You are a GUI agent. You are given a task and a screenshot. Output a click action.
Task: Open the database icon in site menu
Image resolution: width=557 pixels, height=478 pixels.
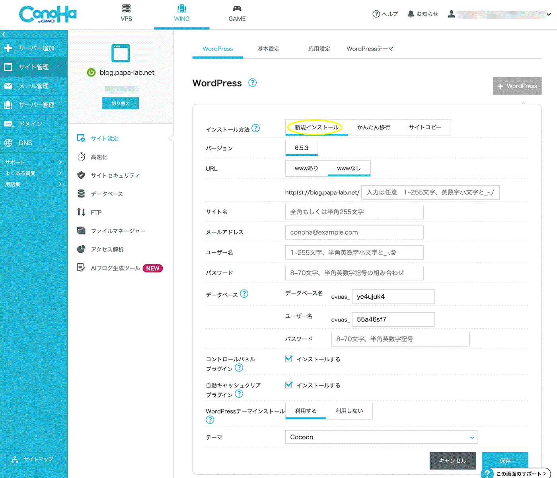81,194
